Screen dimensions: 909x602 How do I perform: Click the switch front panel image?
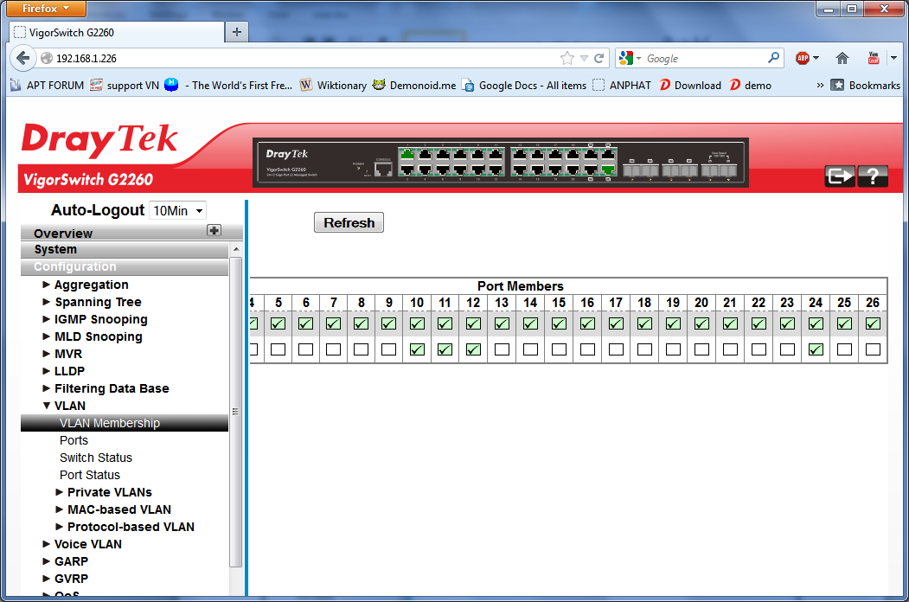click(x=500, y=163)
